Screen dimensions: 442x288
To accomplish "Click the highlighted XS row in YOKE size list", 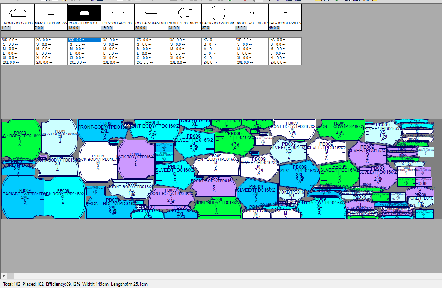I will coord(84,40).
